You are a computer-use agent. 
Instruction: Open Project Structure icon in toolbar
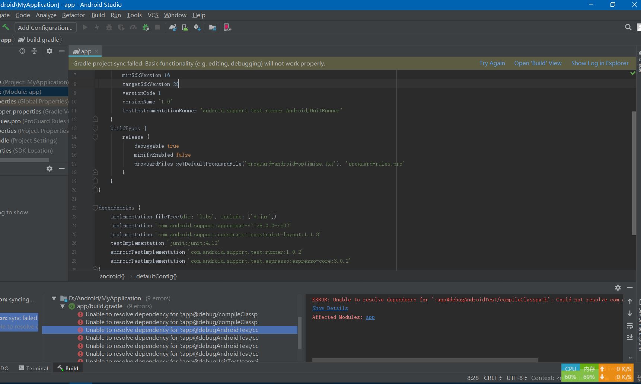[213, 27]
